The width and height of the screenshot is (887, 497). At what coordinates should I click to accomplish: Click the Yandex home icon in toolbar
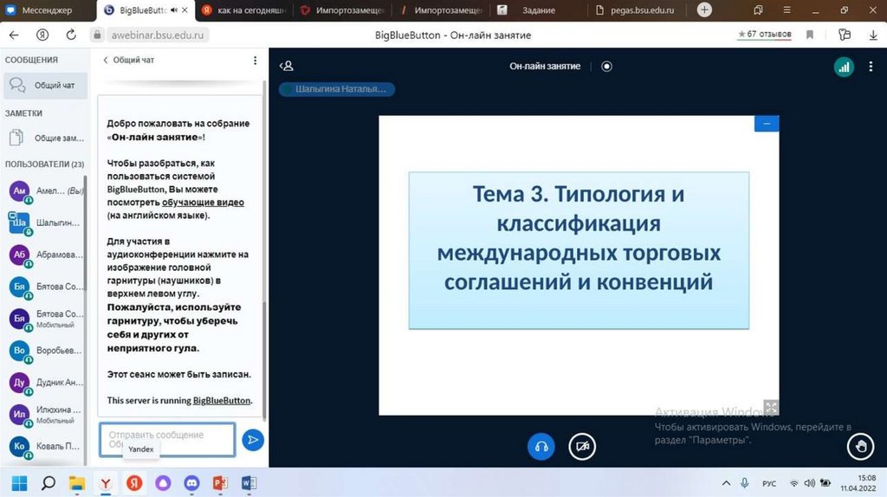42,35
